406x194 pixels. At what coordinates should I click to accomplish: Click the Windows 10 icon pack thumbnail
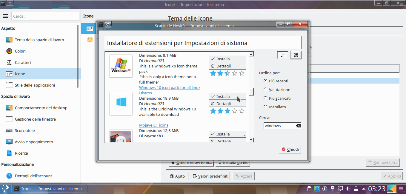121,104
